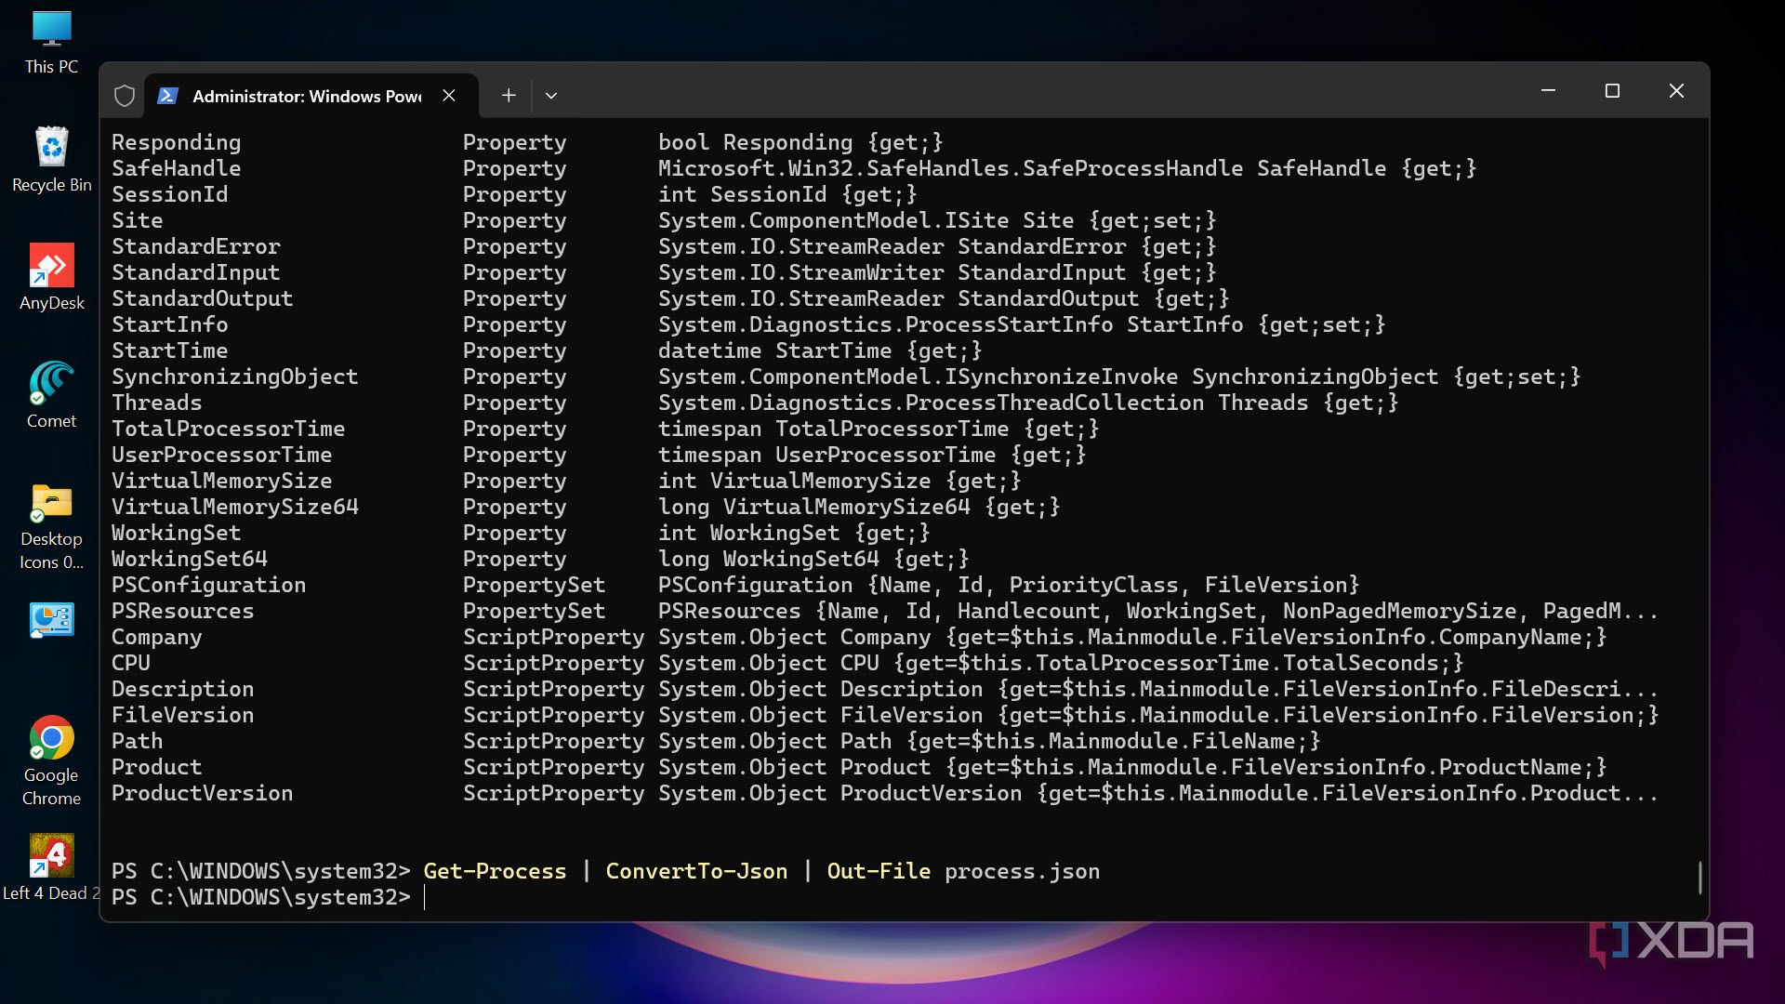Open a new terminal tab with plus button
Screen dimensions: 1785x1004
click(509, 96)
